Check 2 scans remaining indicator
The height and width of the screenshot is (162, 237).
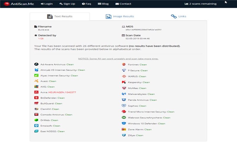(201, 4)
